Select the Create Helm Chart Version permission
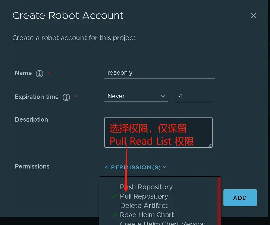The width and height of the screenshot is (270, 225). [162, 223]
